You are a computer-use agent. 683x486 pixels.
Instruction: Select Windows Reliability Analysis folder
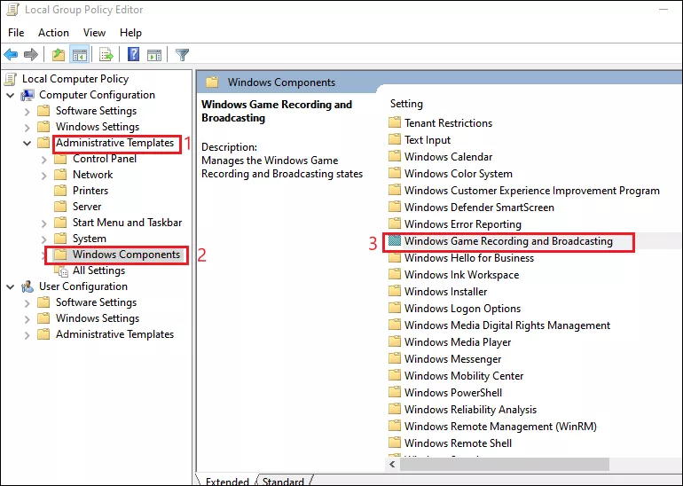pos(470,410)
